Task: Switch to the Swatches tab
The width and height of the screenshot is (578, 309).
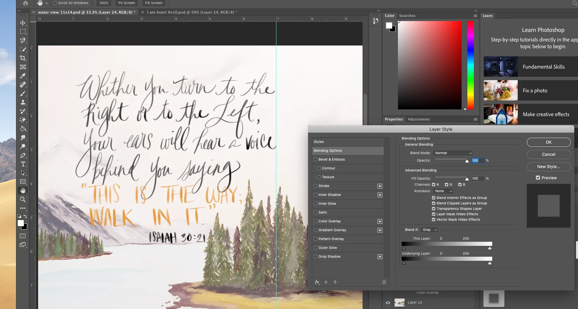Action: 407,16
